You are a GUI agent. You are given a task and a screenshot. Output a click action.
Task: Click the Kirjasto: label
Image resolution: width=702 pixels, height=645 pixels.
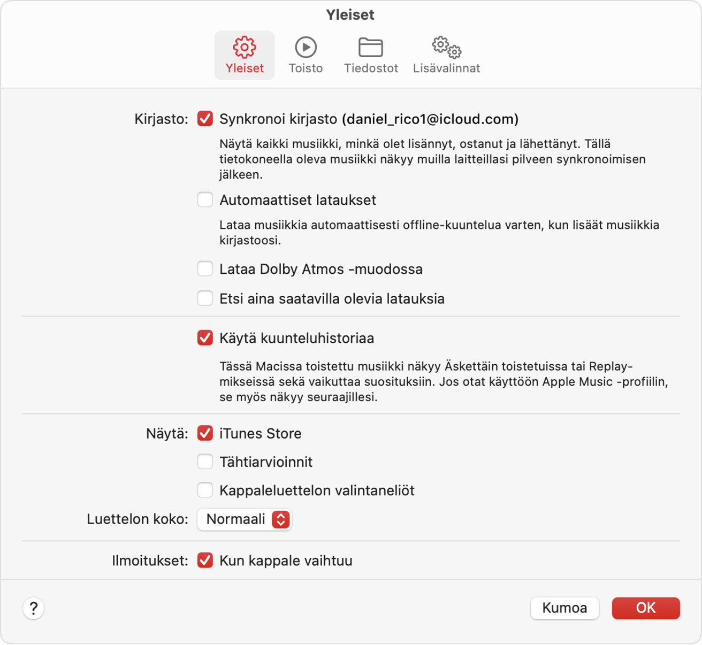(x=161, y=119)
